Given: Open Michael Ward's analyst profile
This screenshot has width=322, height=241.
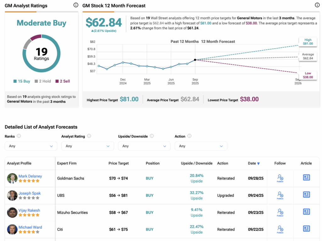Looking at the screenshot, I should [30, 227].
